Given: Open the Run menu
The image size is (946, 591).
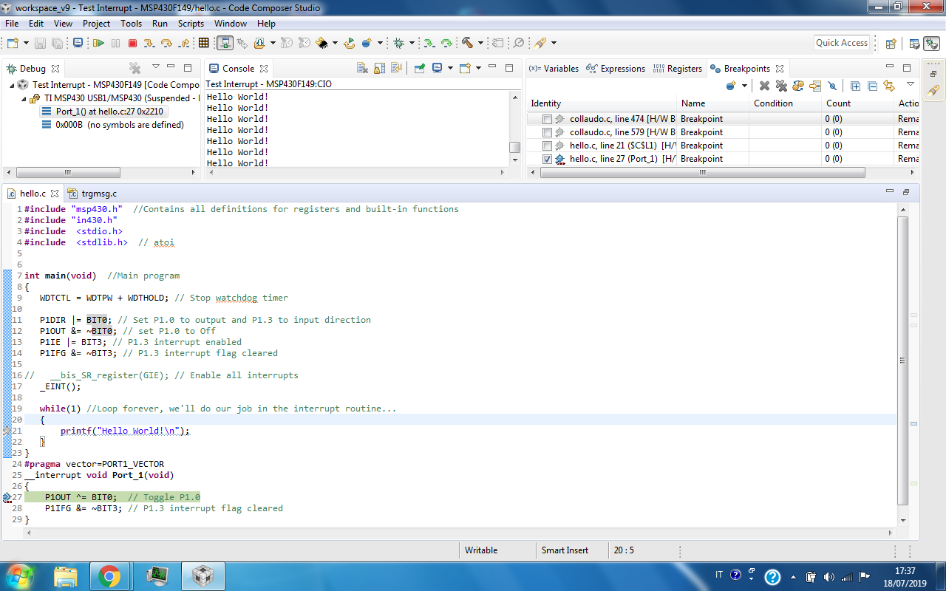Looking at the screenshot, I should [160, 24].
